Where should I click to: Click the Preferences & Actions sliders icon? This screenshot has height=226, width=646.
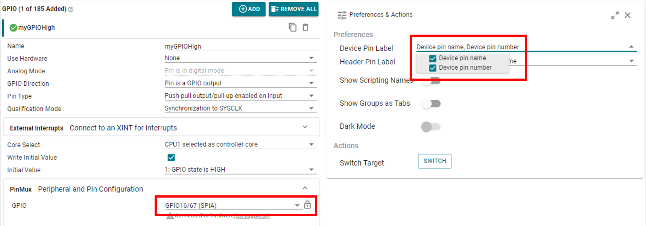pos(342,15)
